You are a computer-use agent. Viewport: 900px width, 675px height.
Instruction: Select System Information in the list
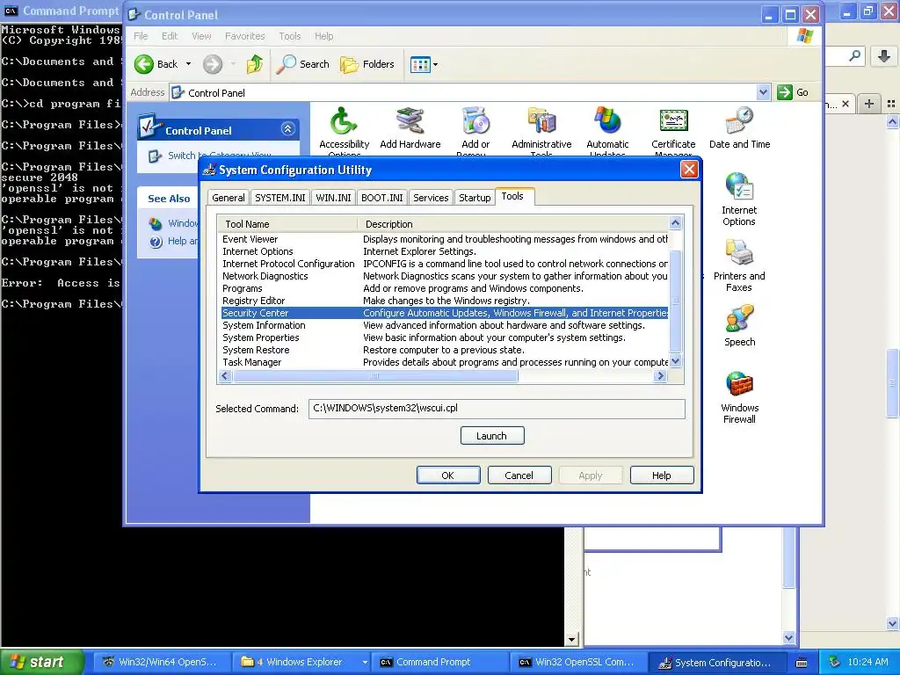point(445,325)
